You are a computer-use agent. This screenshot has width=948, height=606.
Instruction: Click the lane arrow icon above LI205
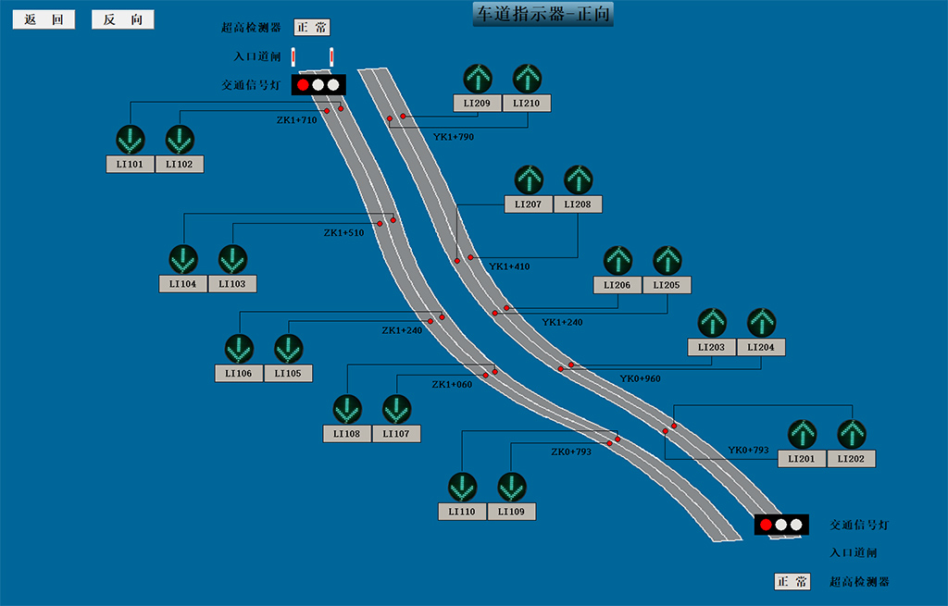tap(667, 260)
